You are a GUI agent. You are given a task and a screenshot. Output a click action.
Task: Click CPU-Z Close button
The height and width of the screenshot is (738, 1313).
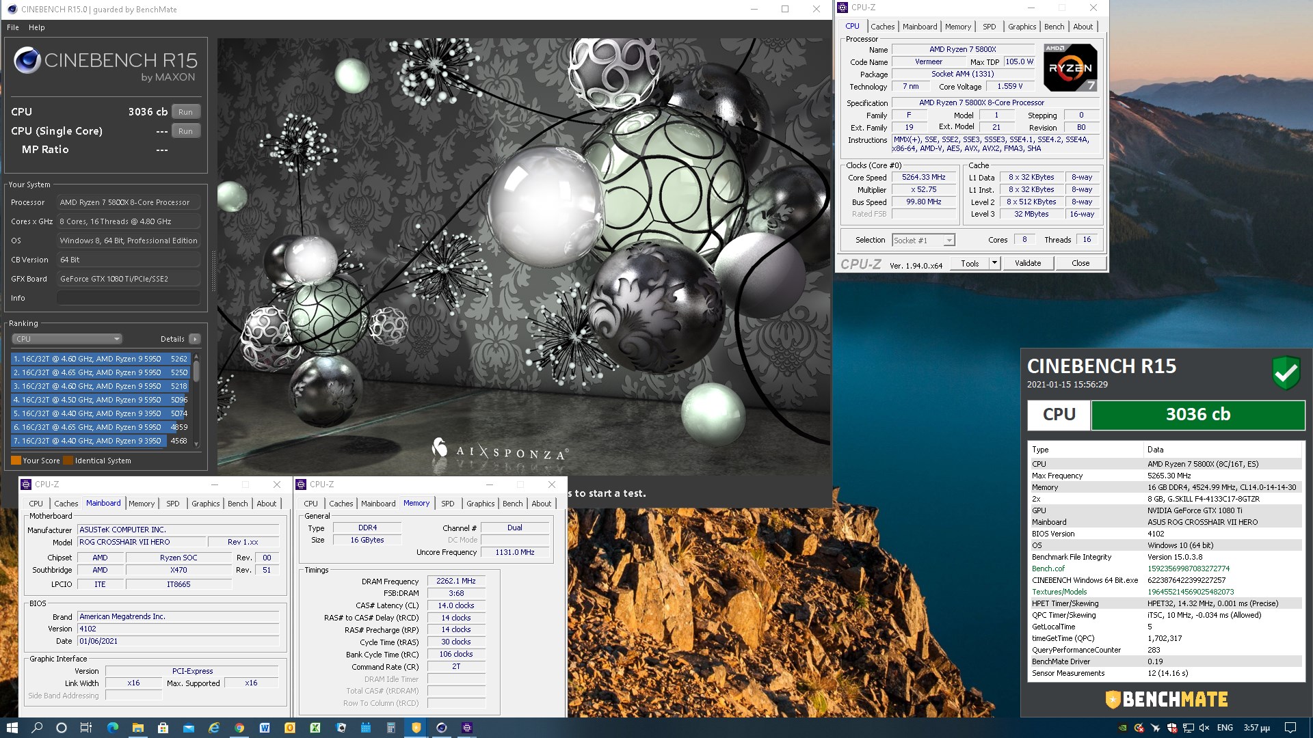[x=1080, y=263]
